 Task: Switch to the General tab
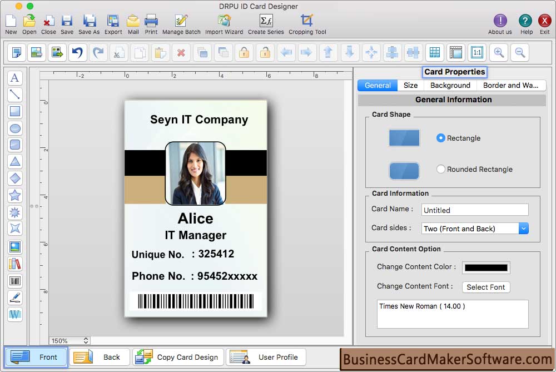tap(378, 86)
